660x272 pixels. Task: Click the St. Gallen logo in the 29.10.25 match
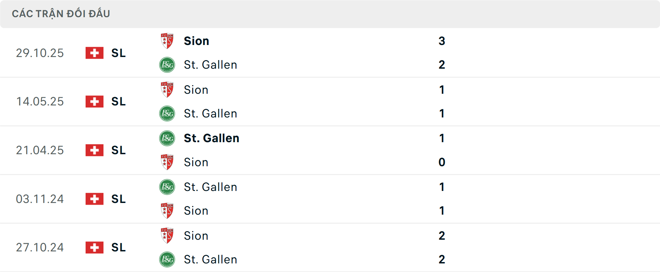coord(167,65)
